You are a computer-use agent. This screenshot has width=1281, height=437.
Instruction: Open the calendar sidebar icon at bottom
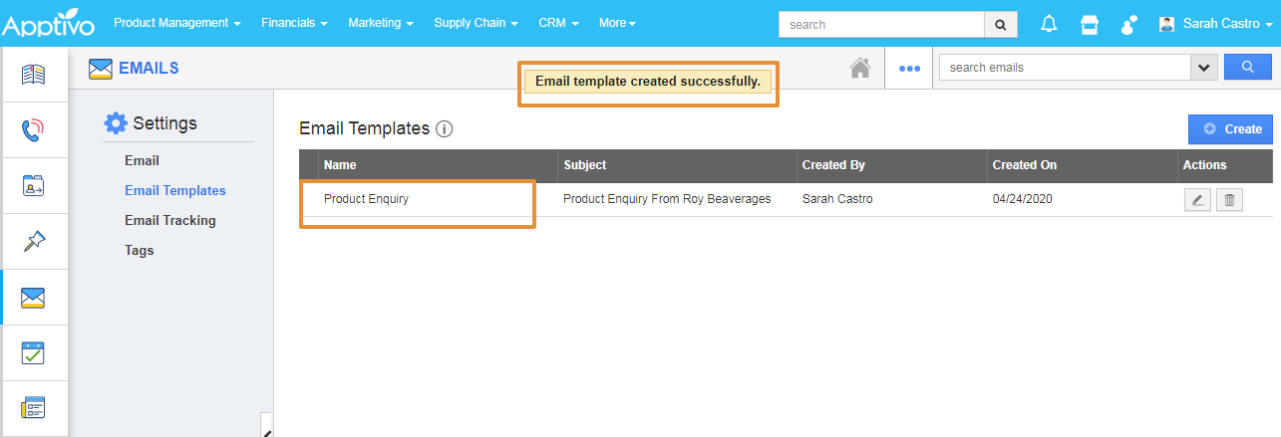pos(34,408)
